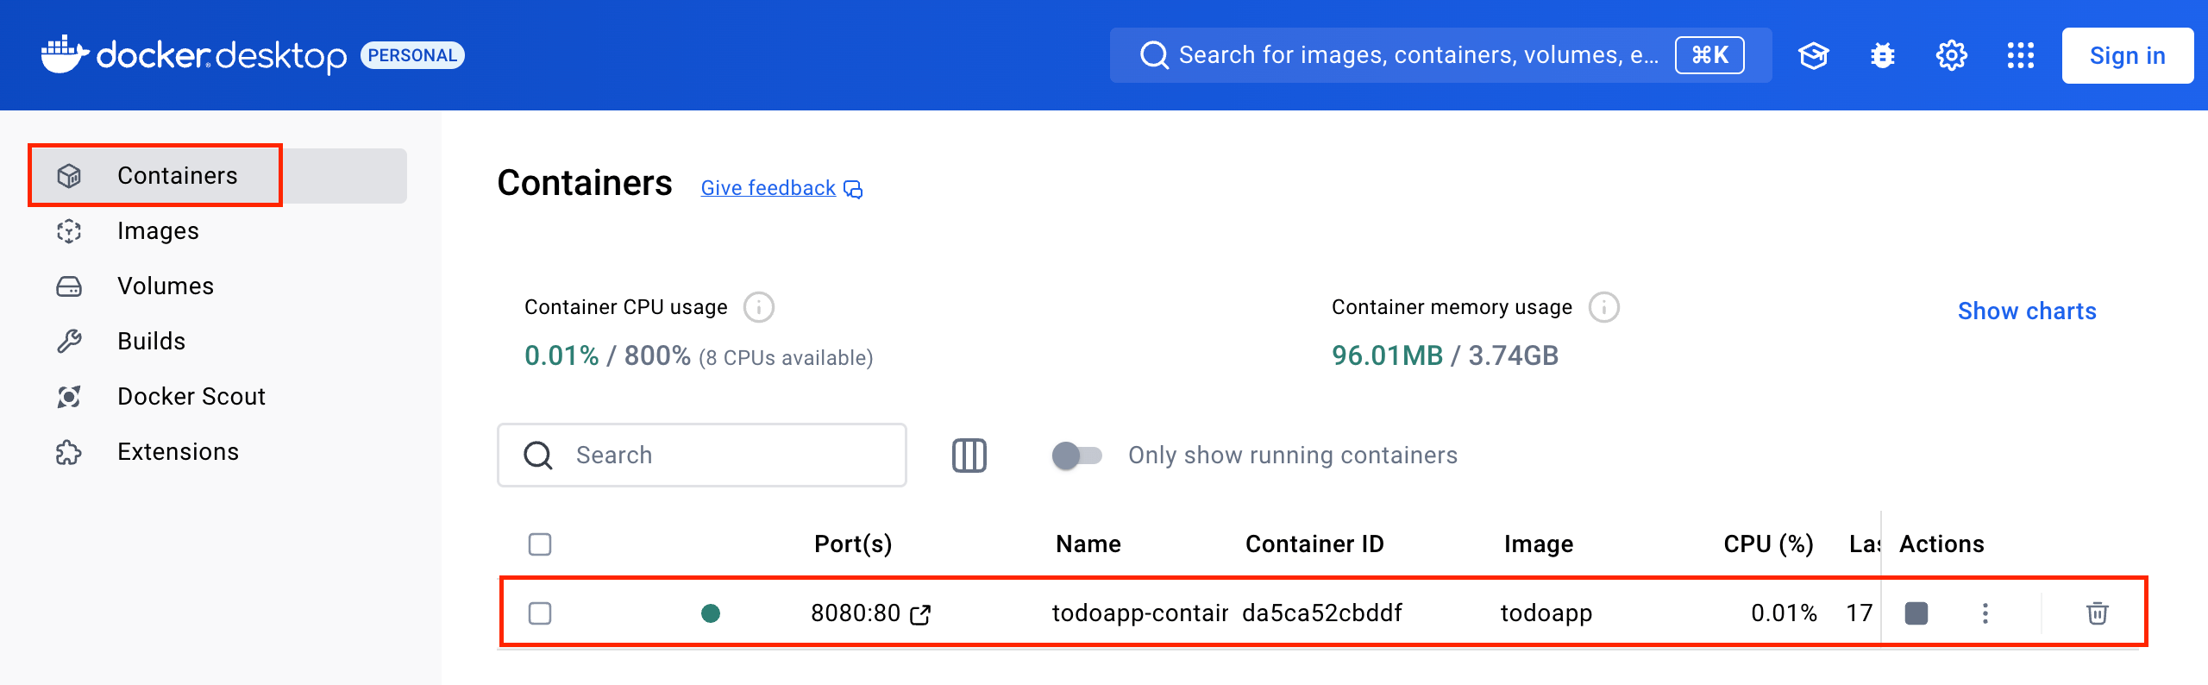Sort by the Name column header

(x=1088, y=544)
